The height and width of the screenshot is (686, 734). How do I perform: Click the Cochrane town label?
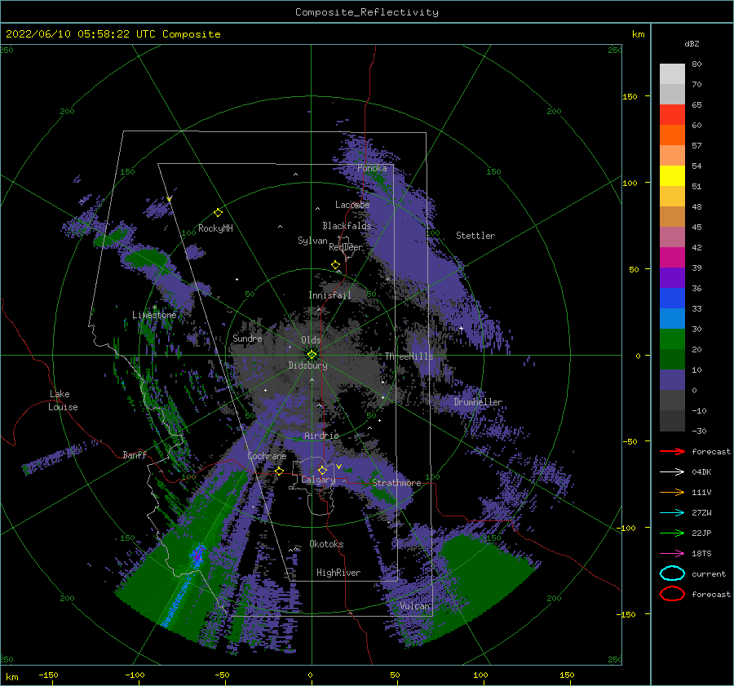(267, 456)
